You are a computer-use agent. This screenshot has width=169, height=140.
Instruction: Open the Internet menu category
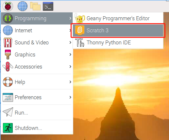pos(37,30)
